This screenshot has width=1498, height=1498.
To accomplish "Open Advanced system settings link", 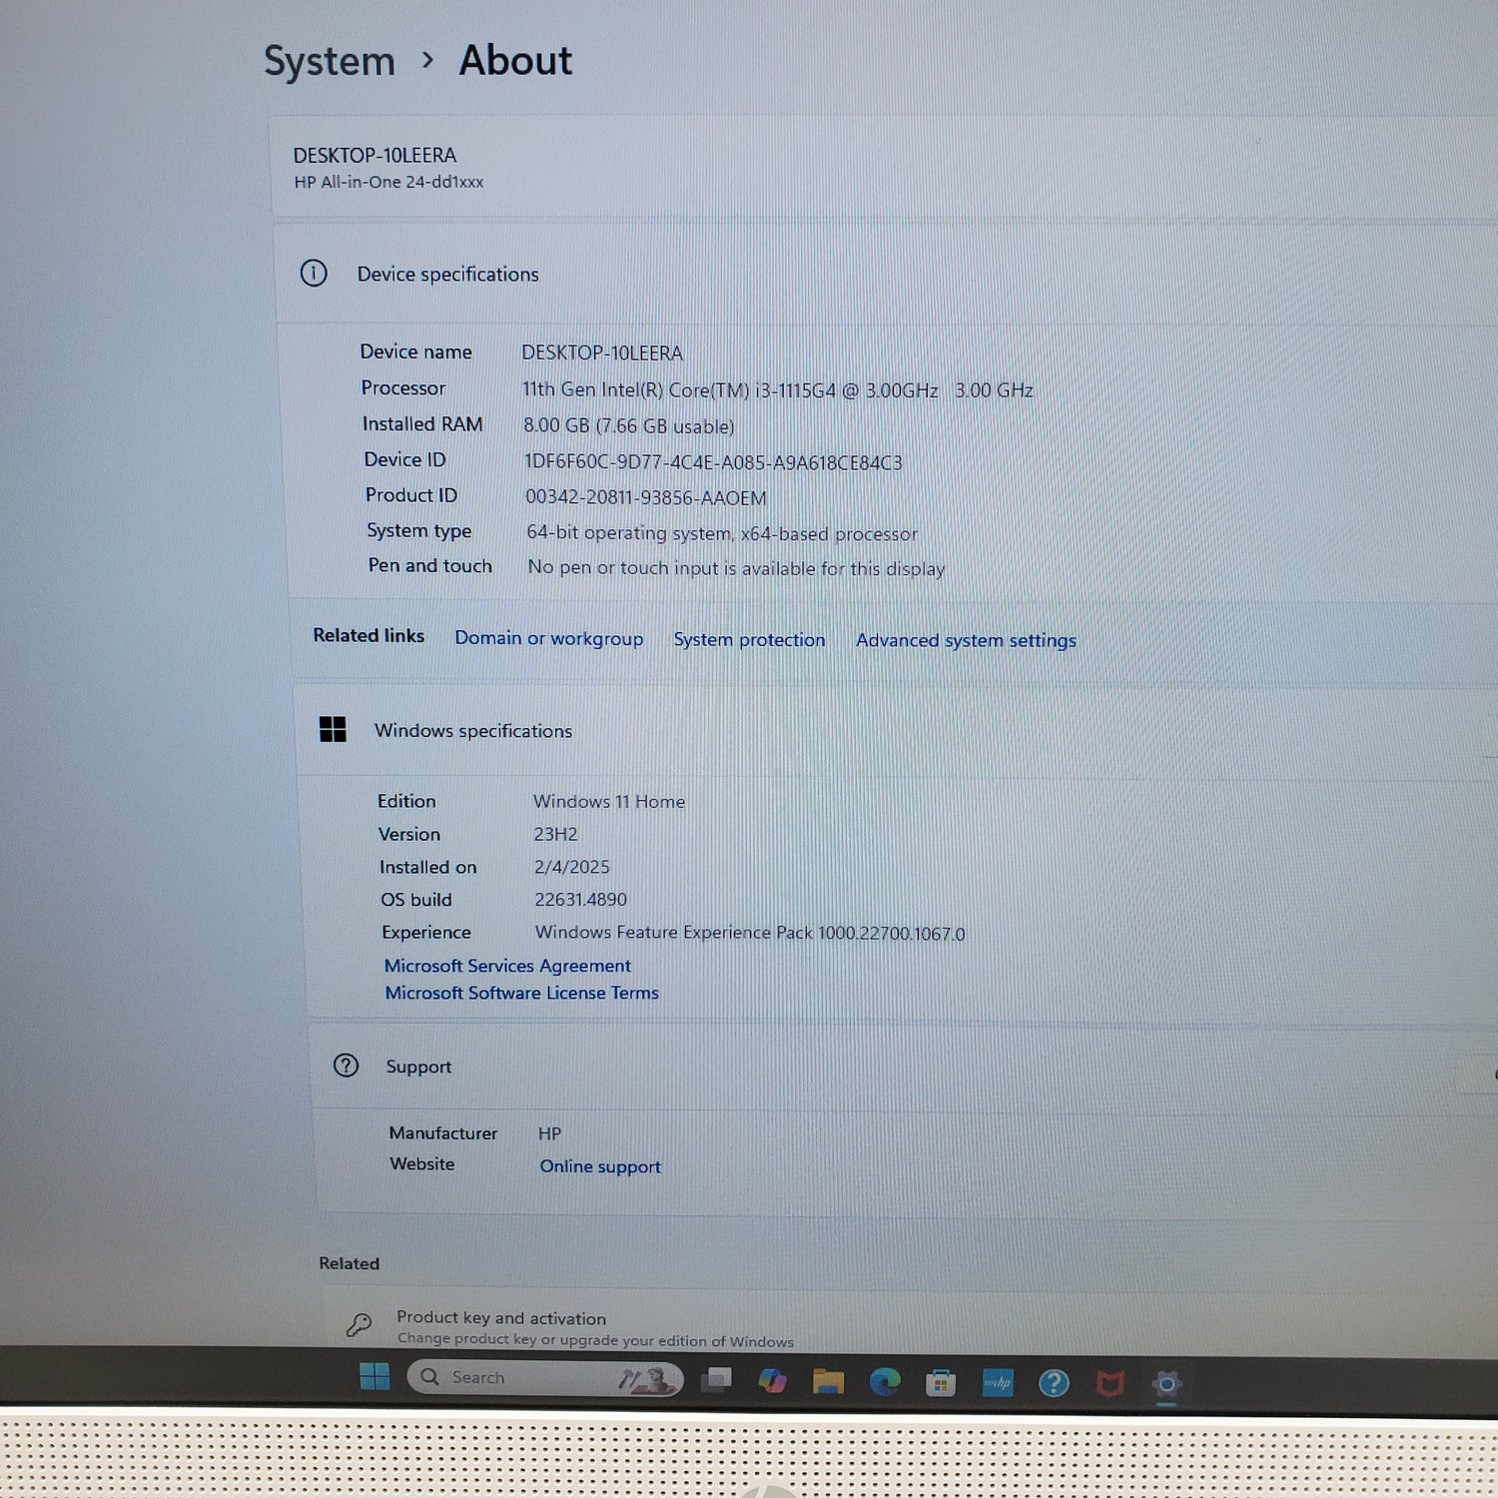I will coord(966,640).
